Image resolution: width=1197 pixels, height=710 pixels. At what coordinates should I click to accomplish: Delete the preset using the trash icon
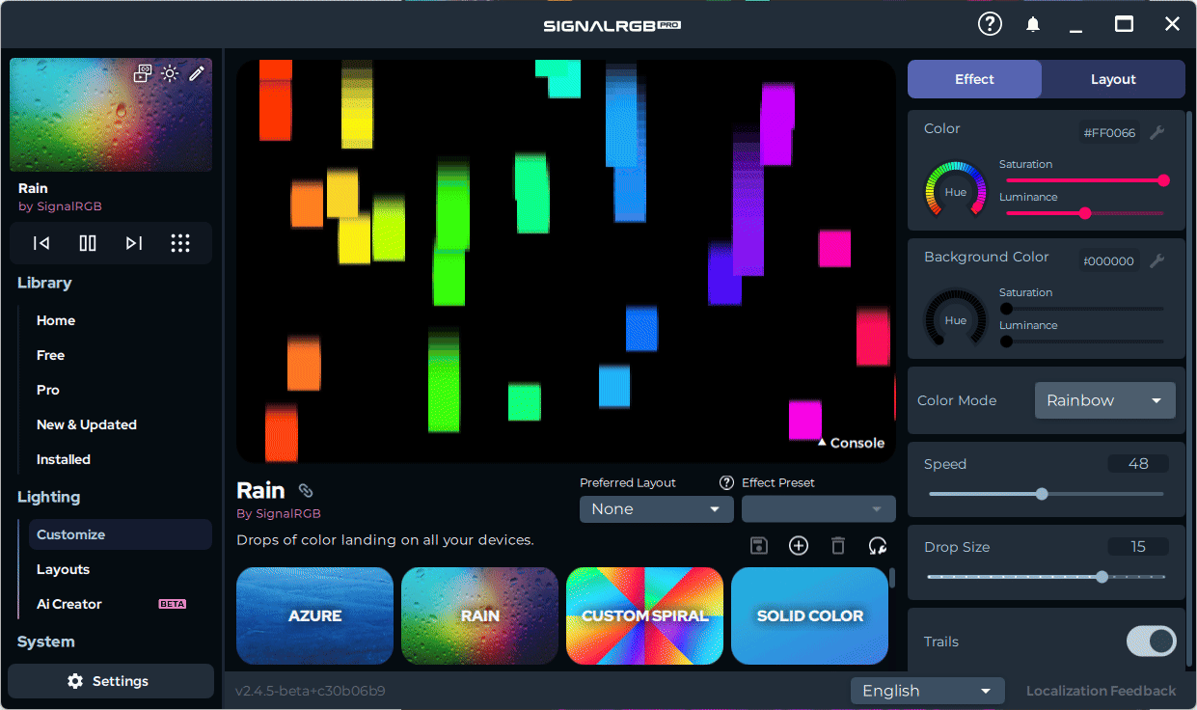tap(838, 546)
